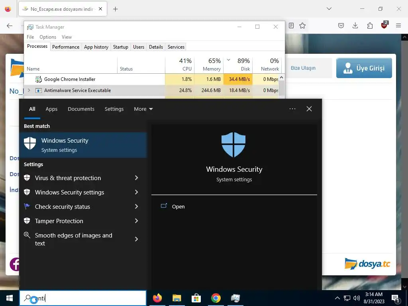This screenshot has height=306, width=408.
Task: Switch to Task Manager Users tab
Action: click(x=138, y=47)
